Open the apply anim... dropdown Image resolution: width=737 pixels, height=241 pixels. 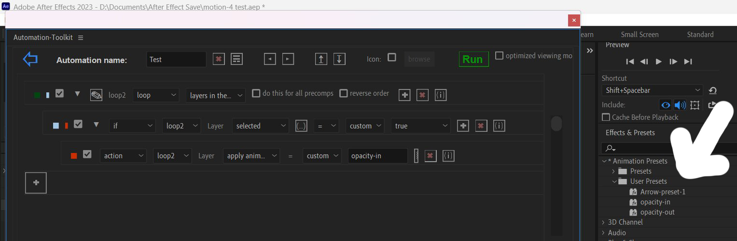tap(251, 156)
